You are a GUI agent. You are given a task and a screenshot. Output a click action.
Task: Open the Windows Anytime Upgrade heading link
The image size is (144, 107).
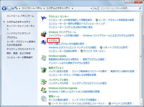[63, 88]
